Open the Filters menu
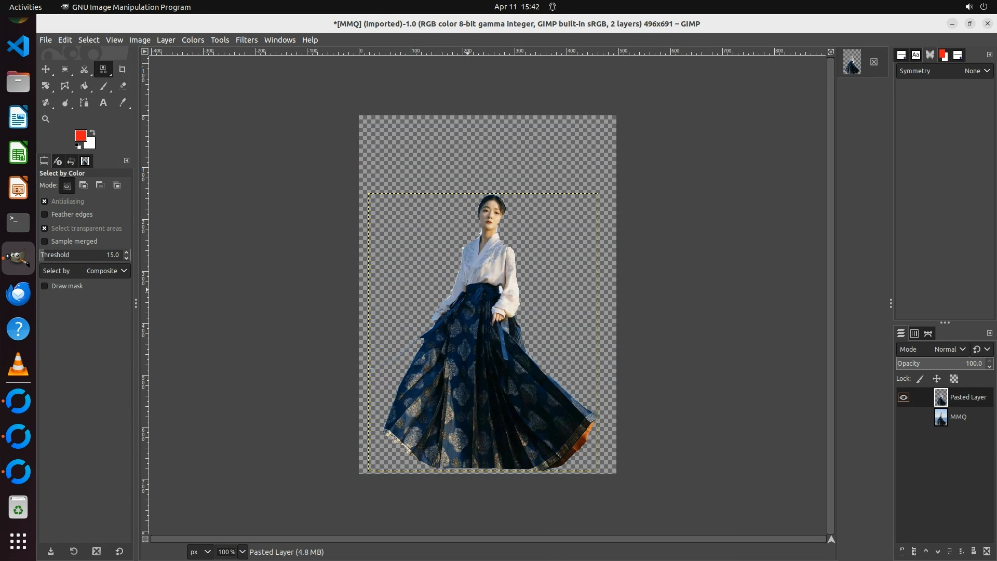997x561 pixels. 246,40
